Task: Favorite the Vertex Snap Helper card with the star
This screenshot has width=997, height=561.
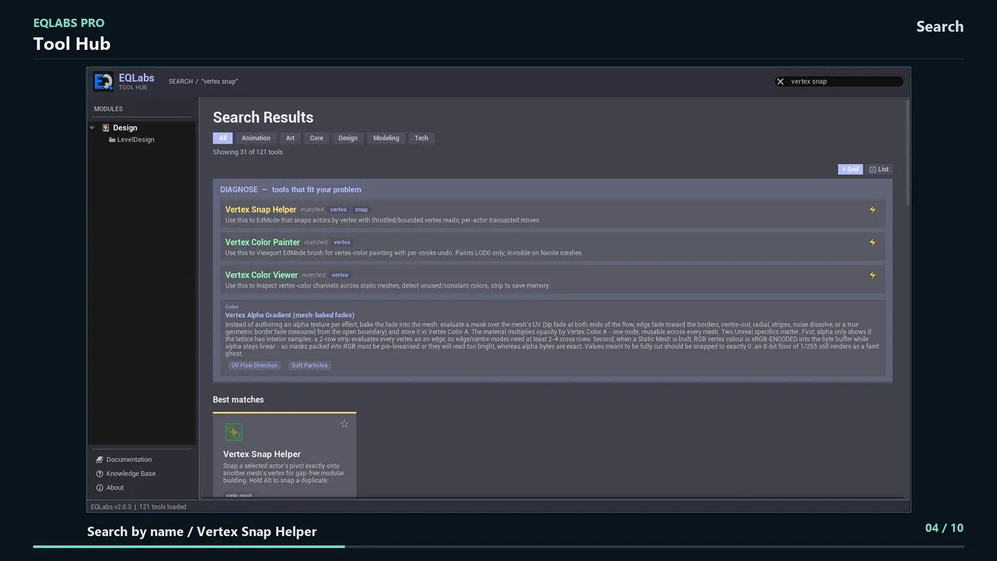Action: (344, 425)
